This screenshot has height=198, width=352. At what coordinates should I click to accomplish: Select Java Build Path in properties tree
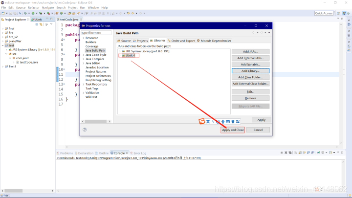pos(95,50)
